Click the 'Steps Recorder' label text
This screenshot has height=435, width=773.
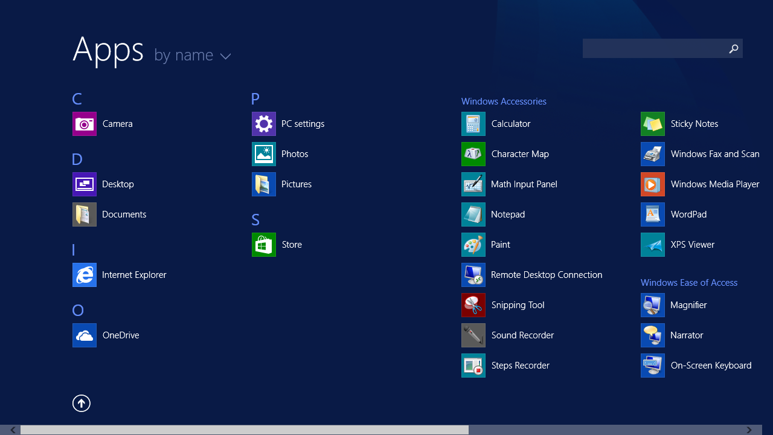[521, 366]
